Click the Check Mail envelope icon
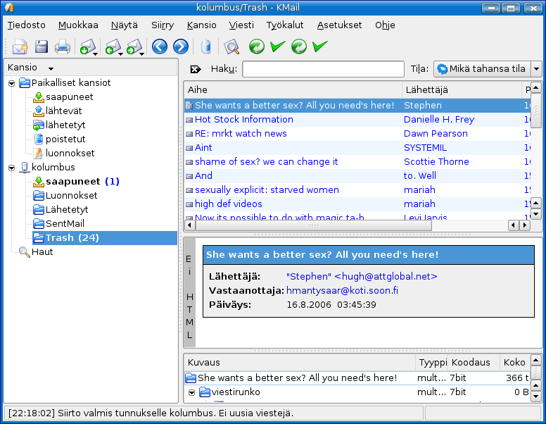Screen dimensions: 546x424 87,47
